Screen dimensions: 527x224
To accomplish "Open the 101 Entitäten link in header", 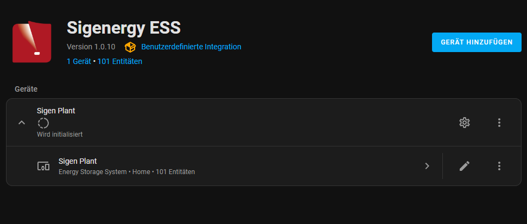I will pyautogui.click(x=120, y=62).
